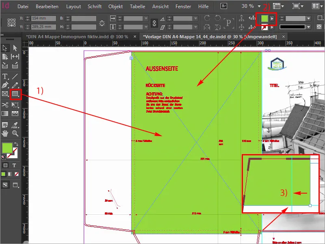Select the Eyedropper tool
Screen dimensions: 325x244
pos(15,125)
